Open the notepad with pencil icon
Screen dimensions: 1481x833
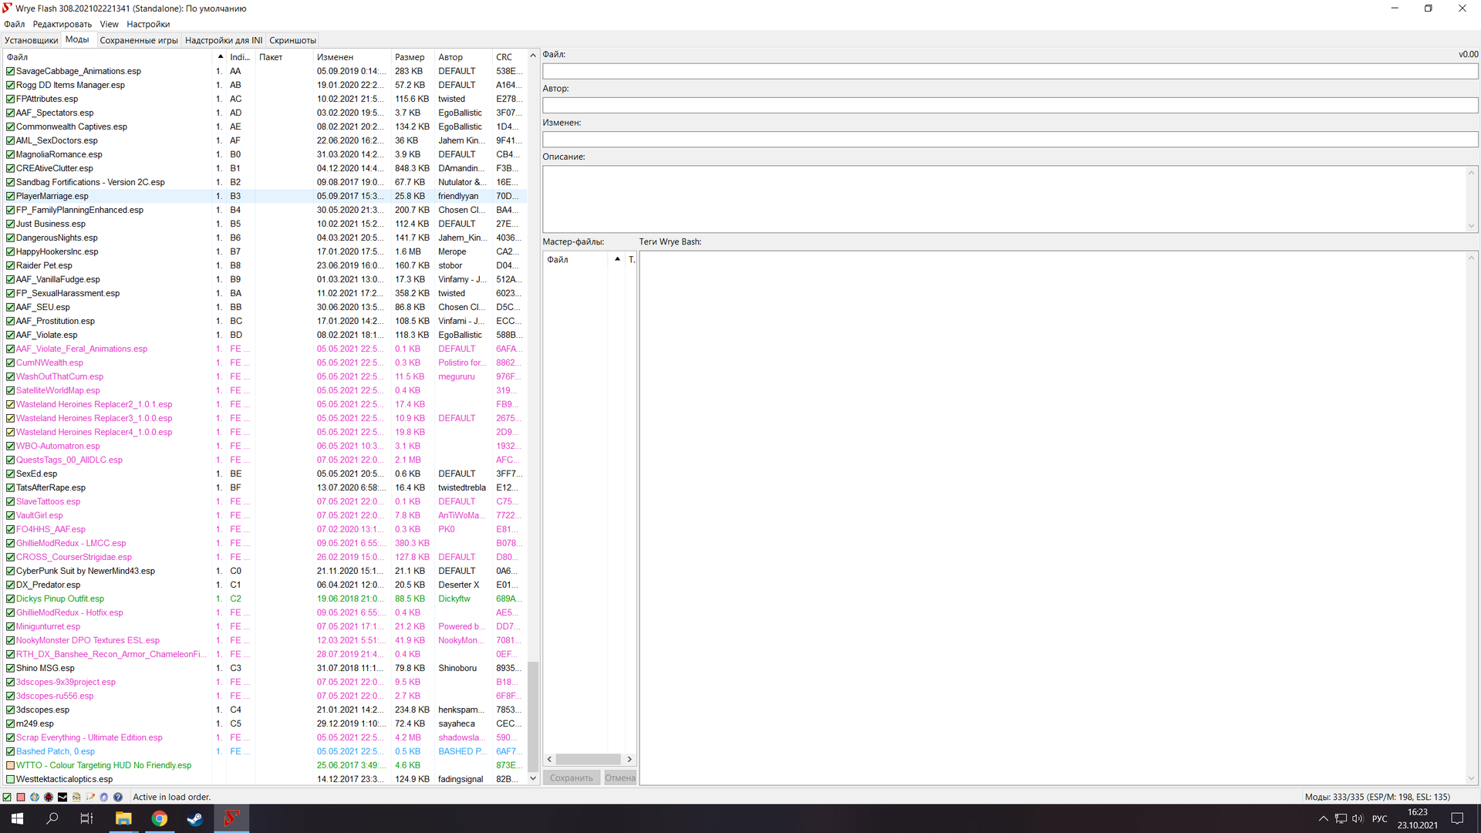(x=90, y=797)
